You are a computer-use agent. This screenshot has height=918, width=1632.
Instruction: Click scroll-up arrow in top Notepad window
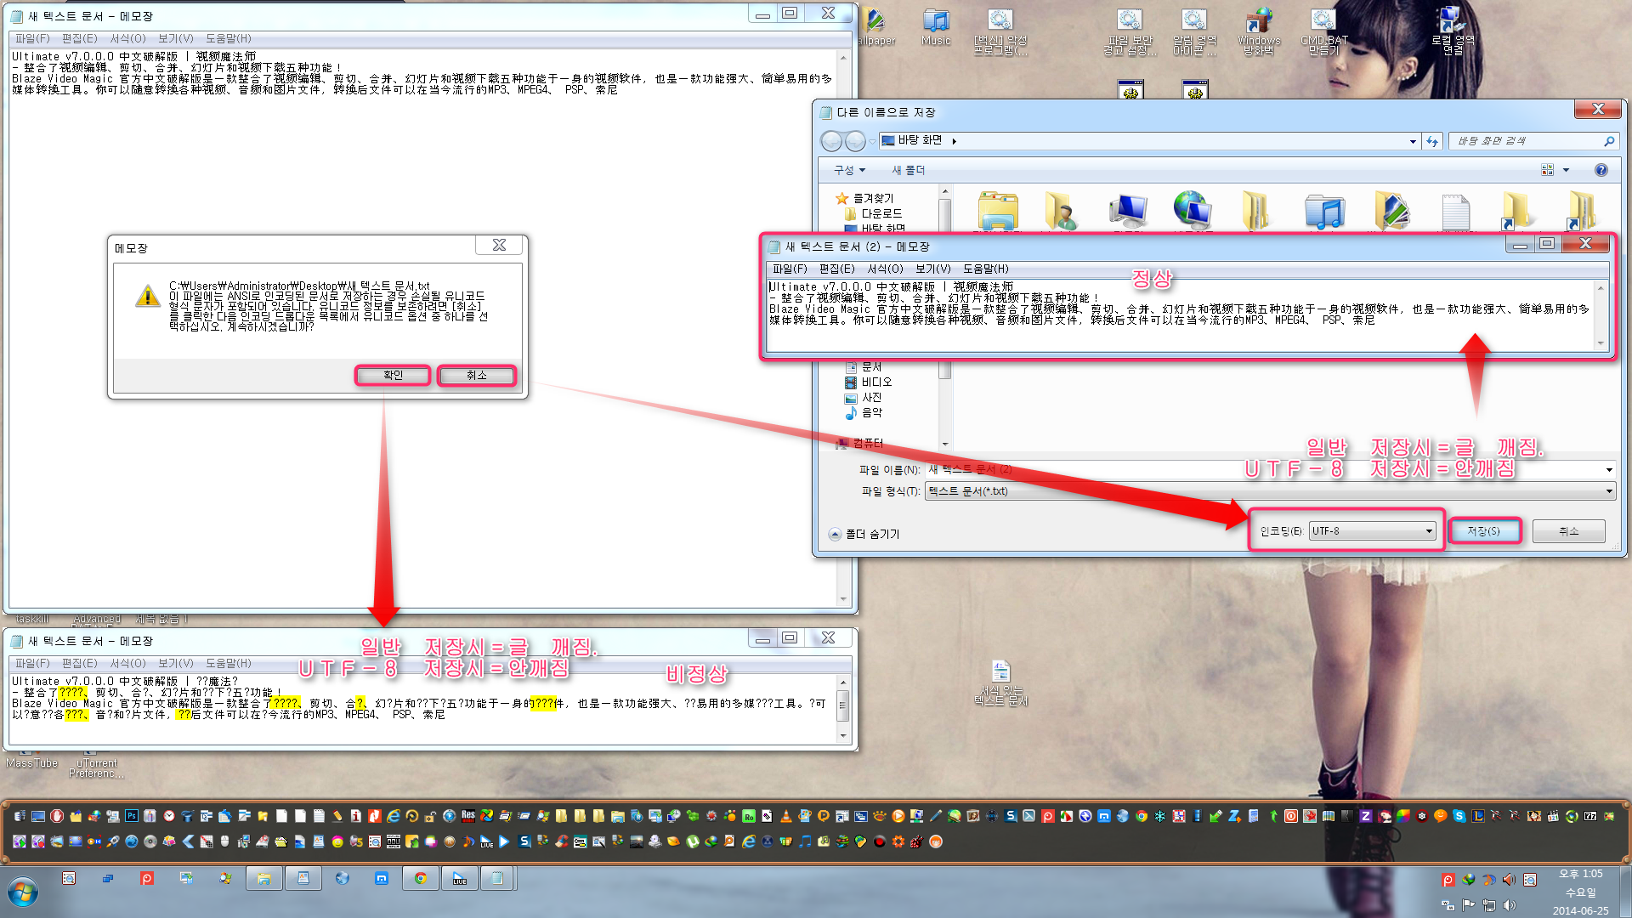842,58
